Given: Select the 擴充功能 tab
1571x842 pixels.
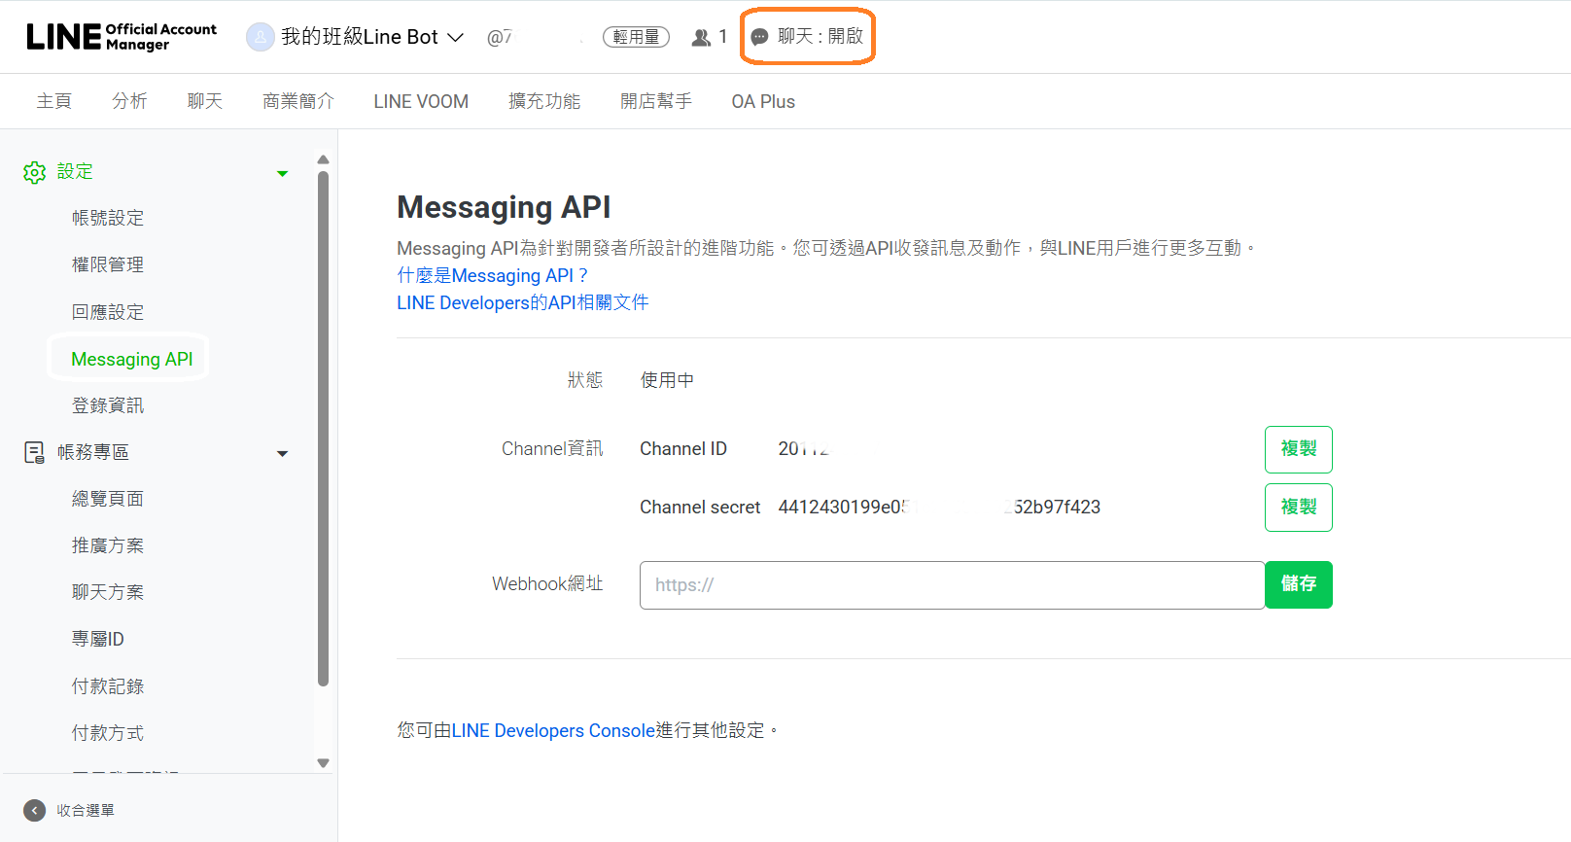Looking at the screenshot, I should (x=544, y=101).
